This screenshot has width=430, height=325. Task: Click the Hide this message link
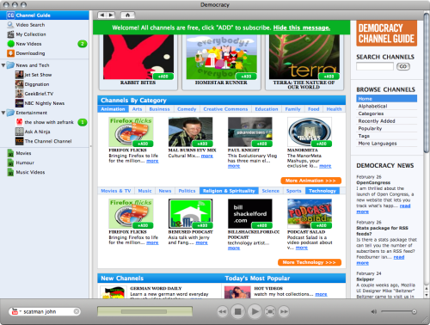[301, 28]
